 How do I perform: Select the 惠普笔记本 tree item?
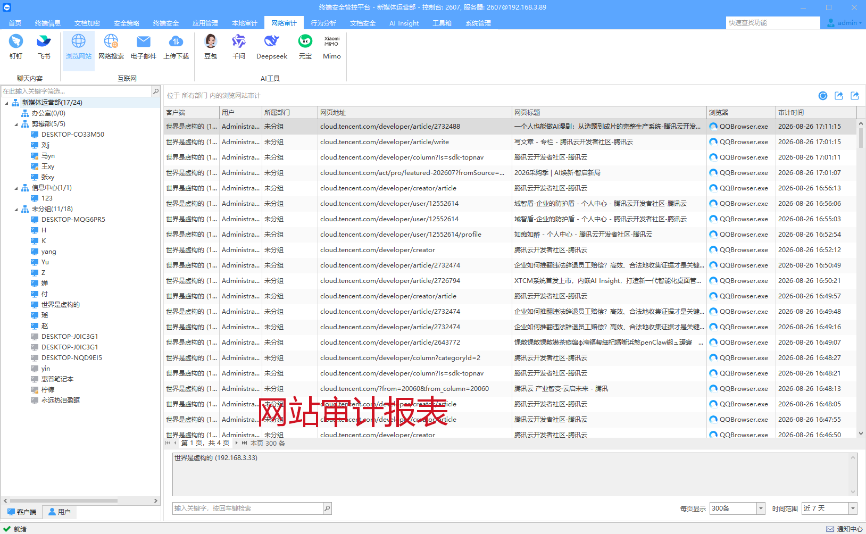click(57, 379)
